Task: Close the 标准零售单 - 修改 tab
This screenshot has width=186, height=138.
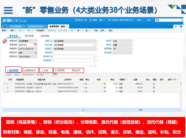Action: coord(67,26)
